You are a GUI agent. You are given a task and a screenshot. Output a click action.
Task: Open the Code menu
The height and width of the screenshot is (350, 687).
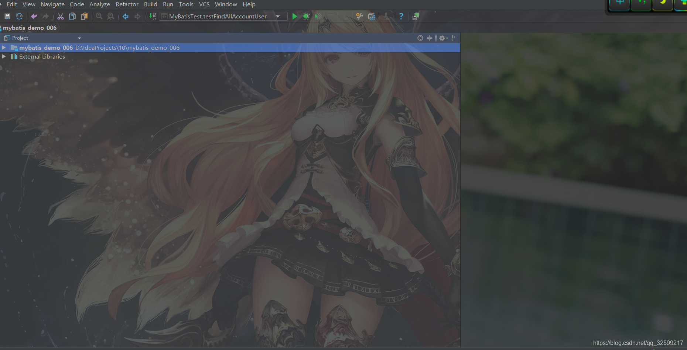pyautogui.click(x=77, y=4)
